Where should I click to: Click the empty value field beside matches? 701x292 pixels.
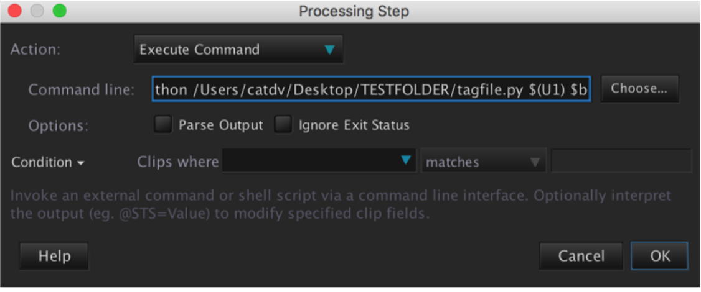coord(621,162)
